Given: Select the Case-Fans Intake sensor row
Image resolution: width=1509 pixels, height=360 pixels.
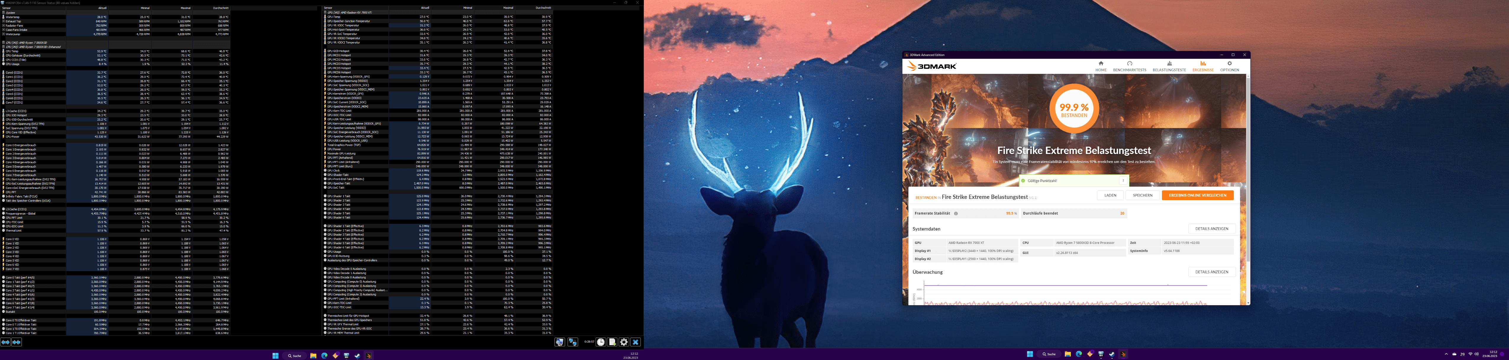Looking at the screenshot, I should click(x=115, y=30).
